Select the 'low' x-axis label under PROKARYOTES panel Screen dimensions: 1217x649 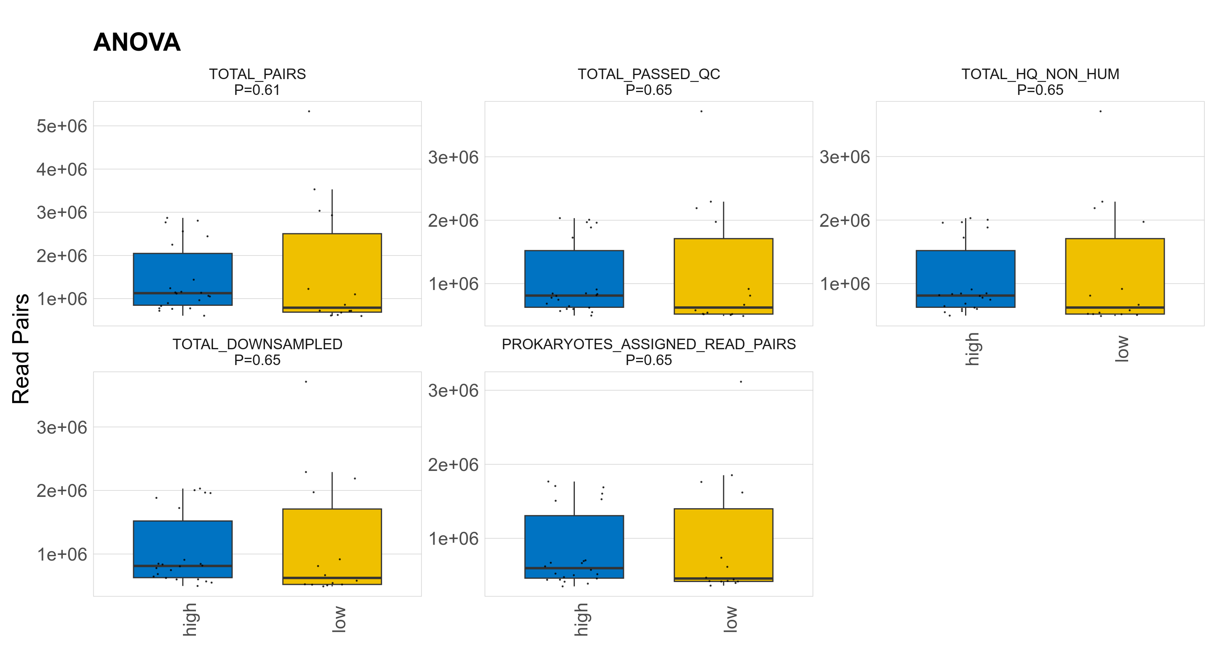[x=730, y=619]
